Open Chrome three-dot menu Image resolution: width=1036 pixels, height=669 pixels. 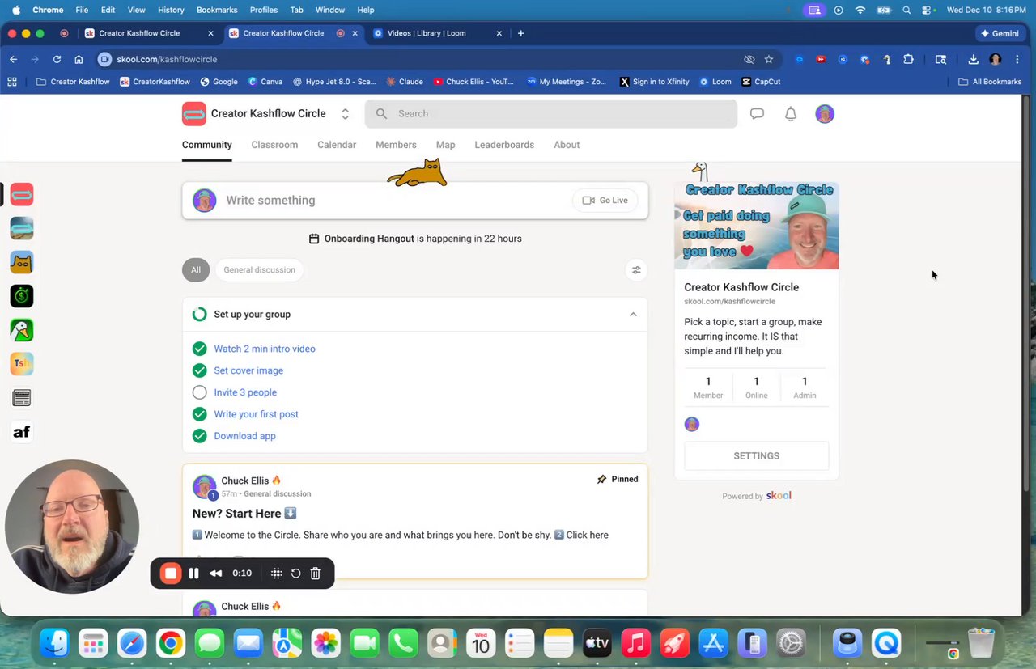click(x=1017, y=59)
